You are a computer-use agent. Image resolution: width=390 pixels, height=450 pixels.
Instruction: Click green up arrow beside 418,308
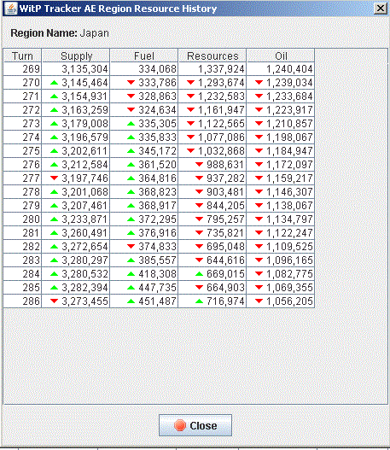coord(131,274)
